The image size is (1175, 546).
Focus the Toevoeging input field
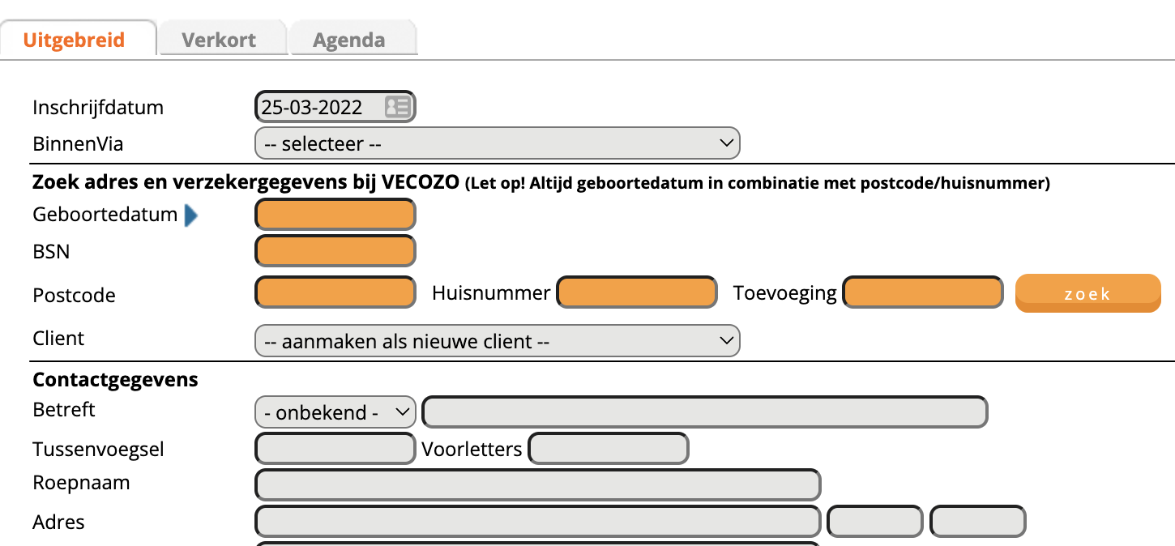(923, 292)
